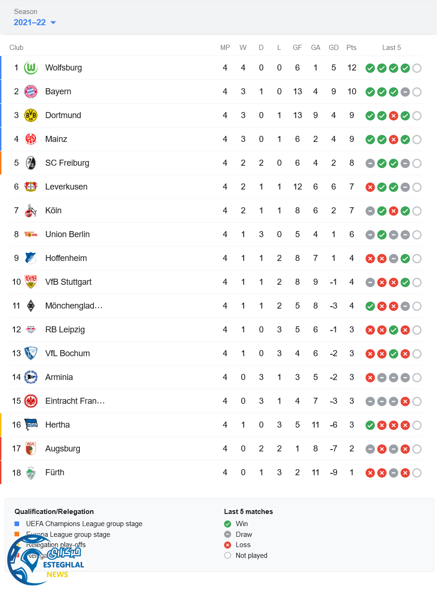Click the Bayern club crest
Viewport: 437px width, 598px height.
31,91
